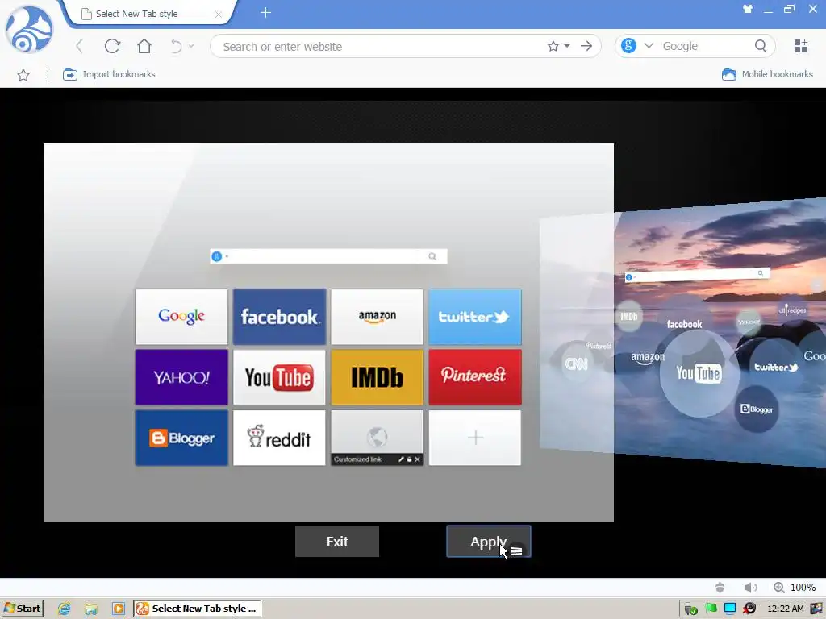Open media player taskbar icon
Viewport: 826px width, 619px height.
coord(119,609)
